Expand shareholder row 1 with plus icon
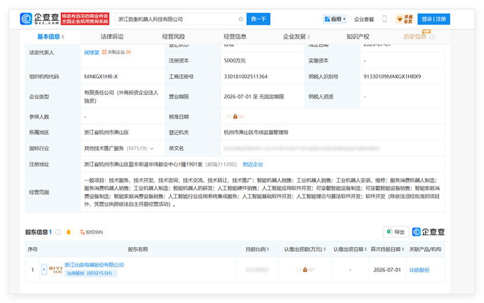 [44, 270]
